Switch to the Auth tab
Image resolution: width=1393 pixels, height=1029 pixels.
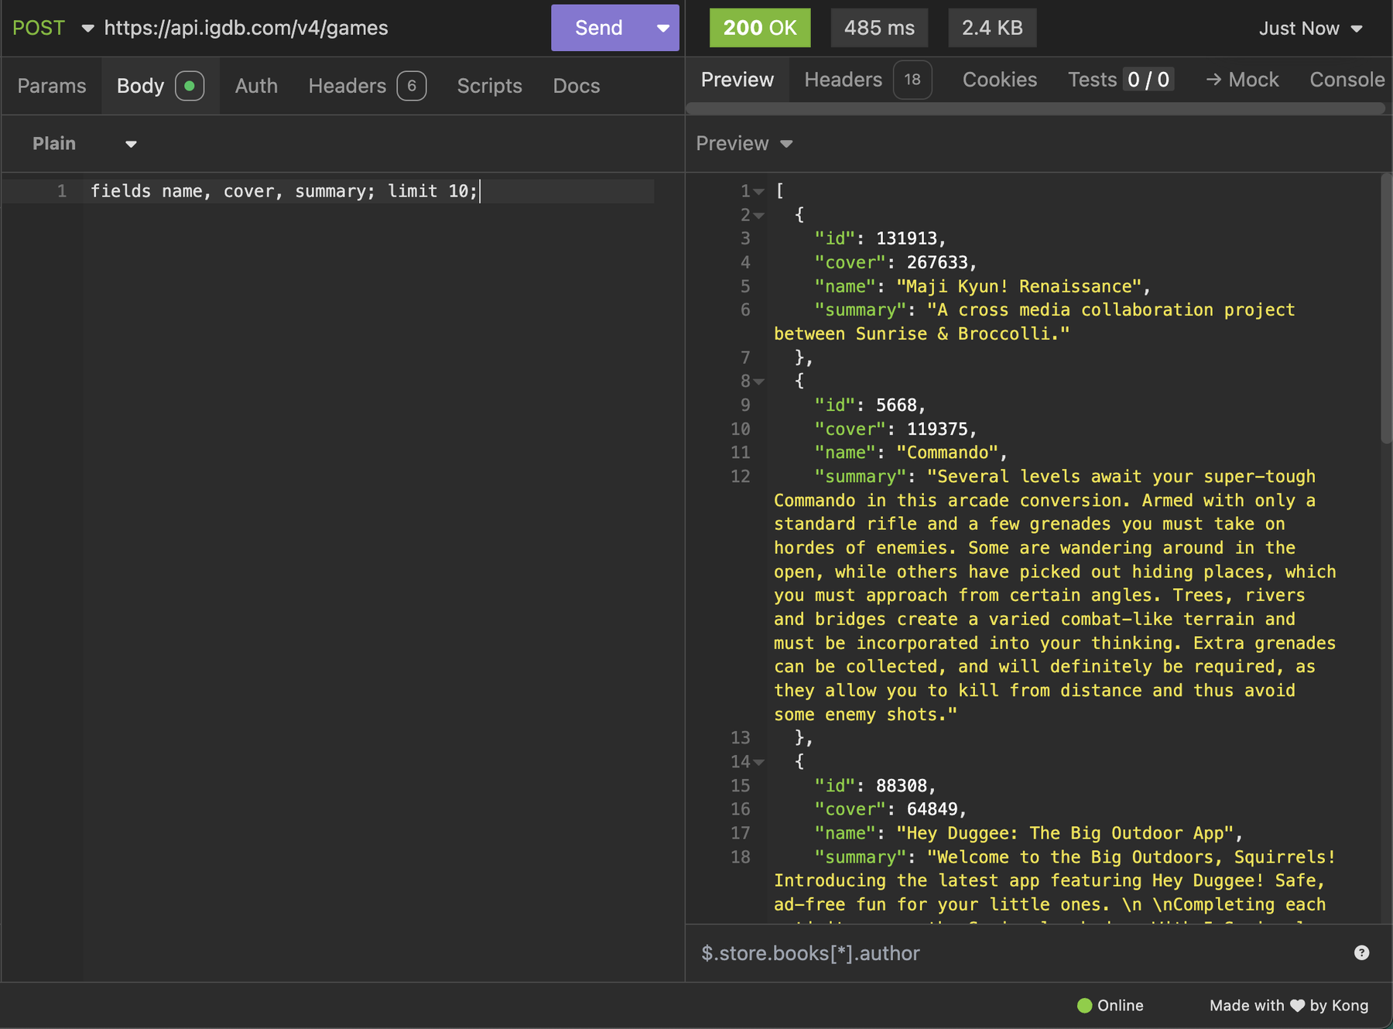255,86
